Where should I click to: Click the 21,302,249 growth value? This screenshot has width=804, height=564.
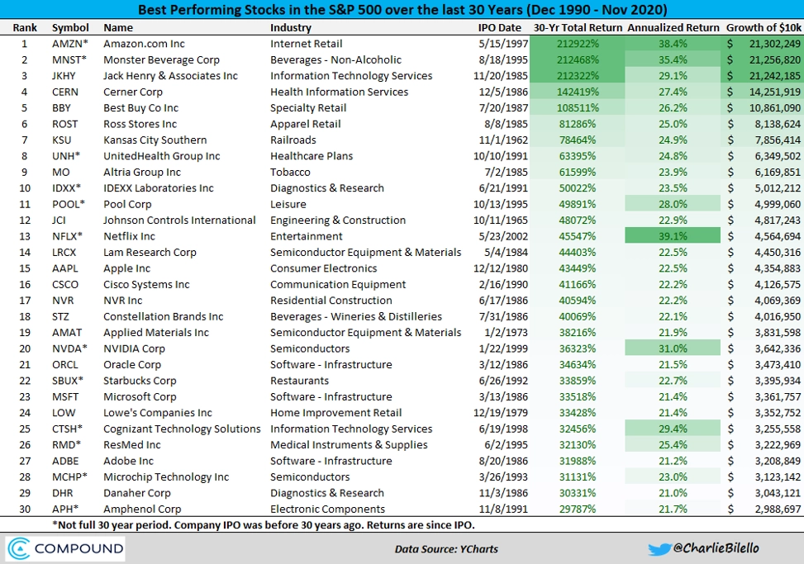[775, 44]
